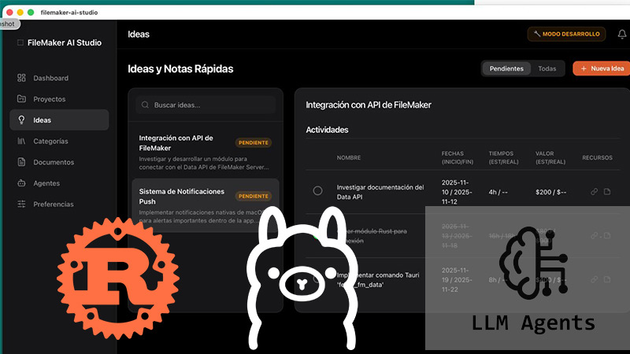This screenshot has width=630, height=354.
Task: Click the 4h / -- time cell
Action: click(498, 192)
